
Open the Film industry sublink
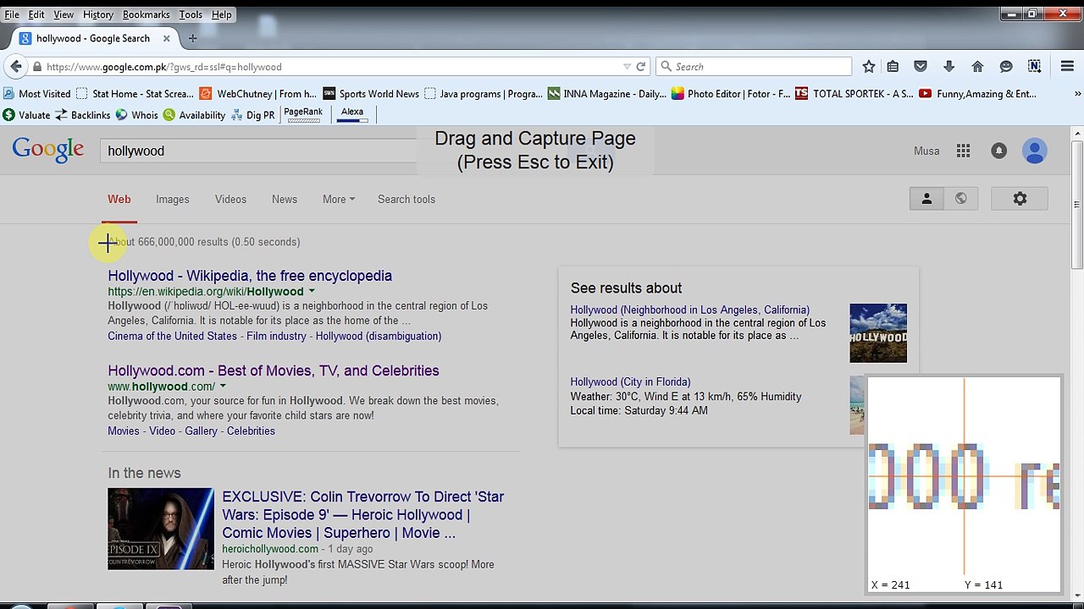[x=277, y=336]
